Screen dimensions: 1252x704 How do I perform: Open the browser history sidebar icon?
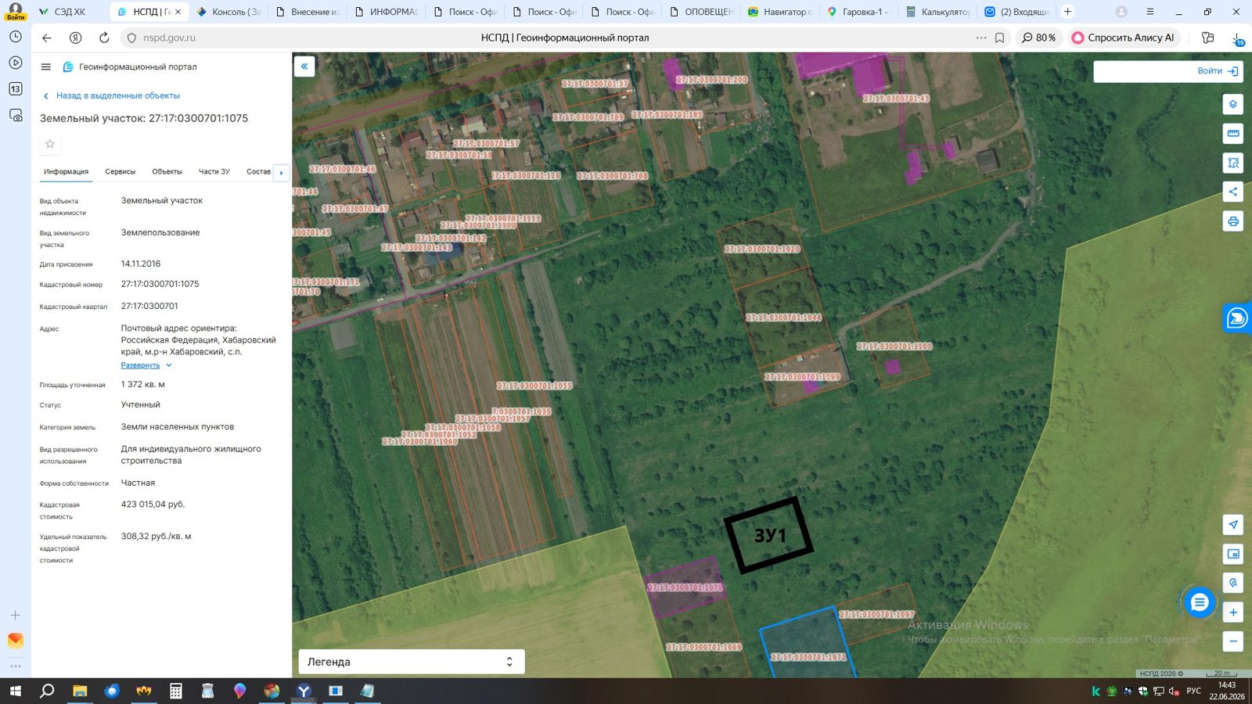16,37
